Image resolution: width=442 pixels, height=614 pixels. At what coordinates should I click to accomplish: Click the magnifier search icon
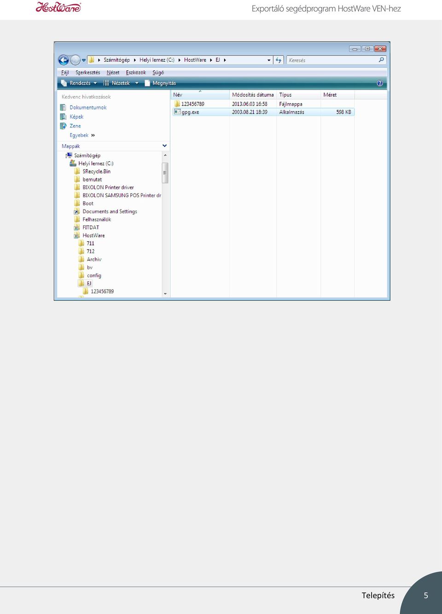[x=381, y=60]
